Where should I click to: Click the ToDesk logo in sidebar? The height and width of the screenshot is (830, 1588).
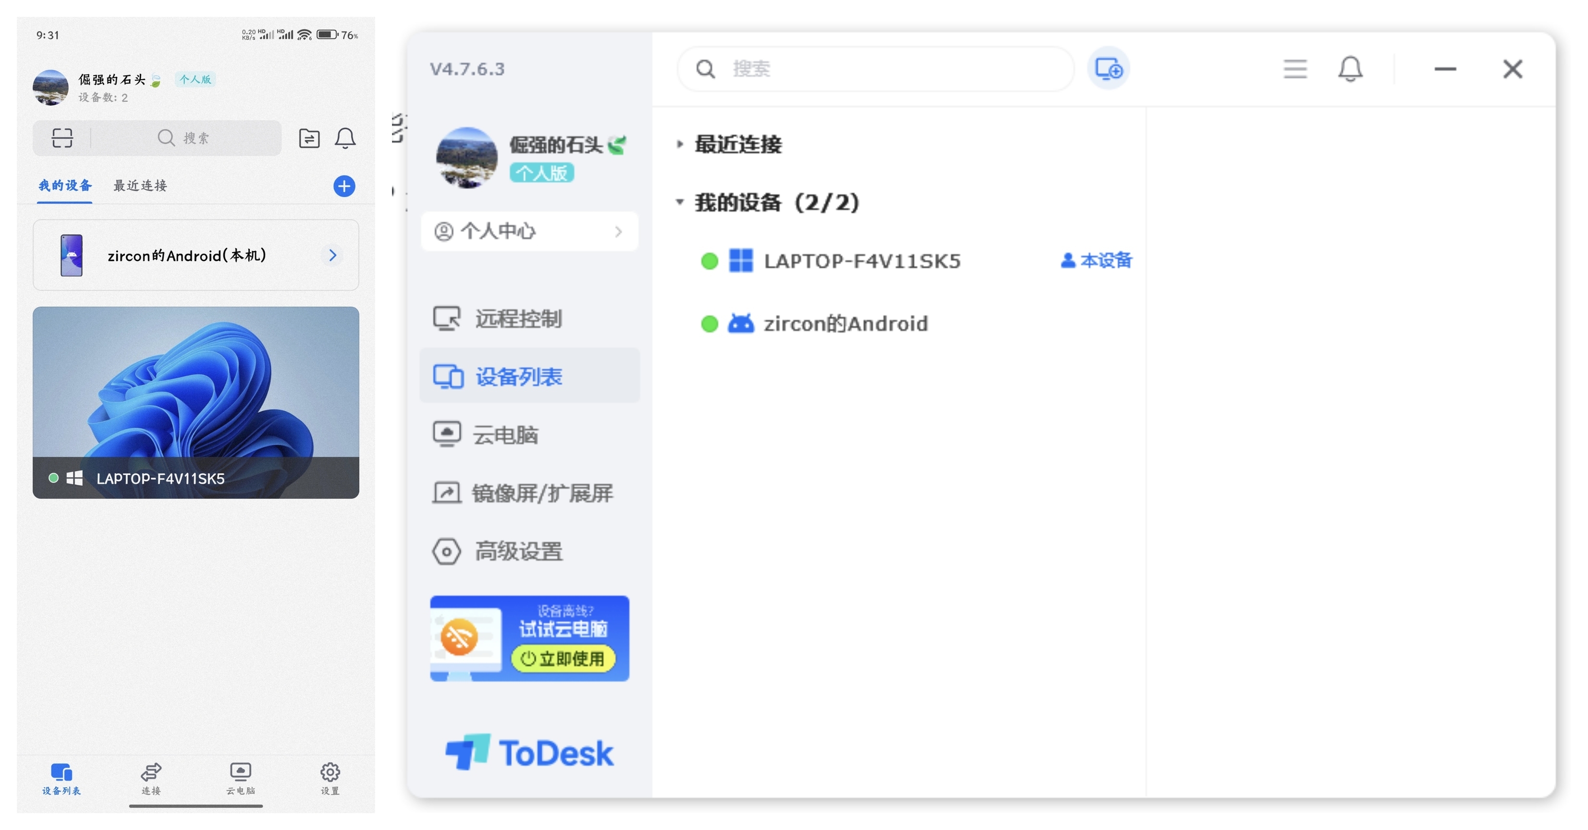click(529, 752)
